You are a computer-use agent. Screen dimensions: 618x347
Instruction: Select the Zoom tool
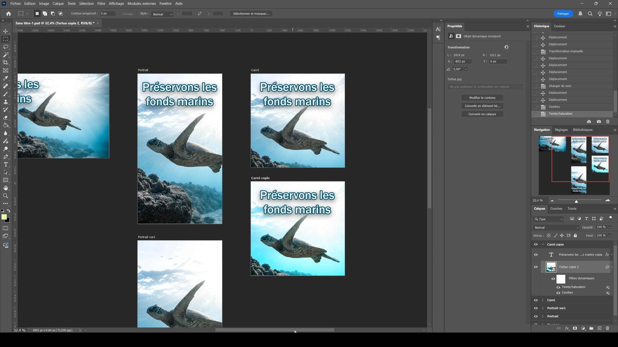pos(5,196)
